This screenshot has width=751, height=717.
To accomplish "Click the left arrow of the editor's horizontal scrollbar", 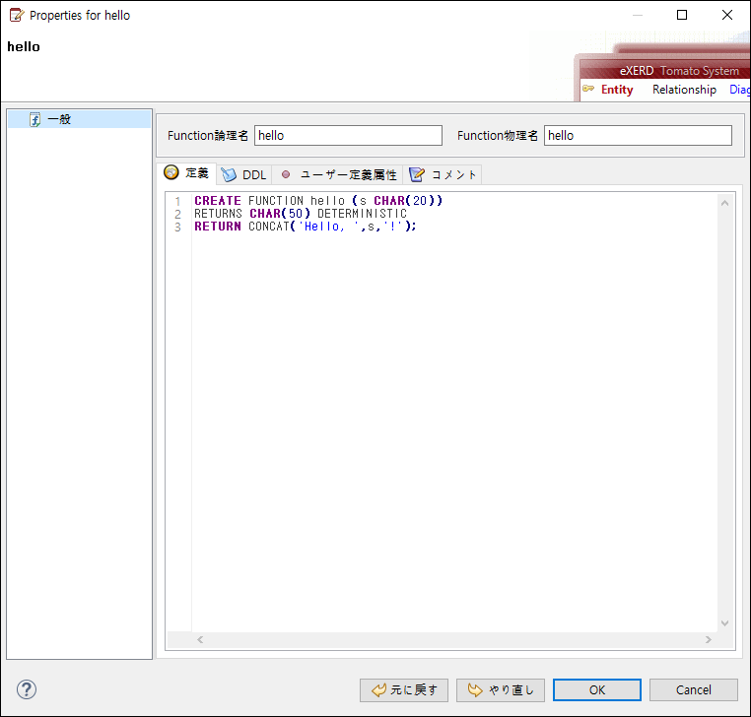I will (x=200, y=639).
